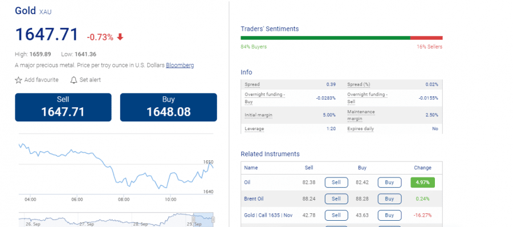Click the large Buy 1648.08 button
Image resolution: width=513 pixels, height=227 pixels.
[x=169, y=107]
